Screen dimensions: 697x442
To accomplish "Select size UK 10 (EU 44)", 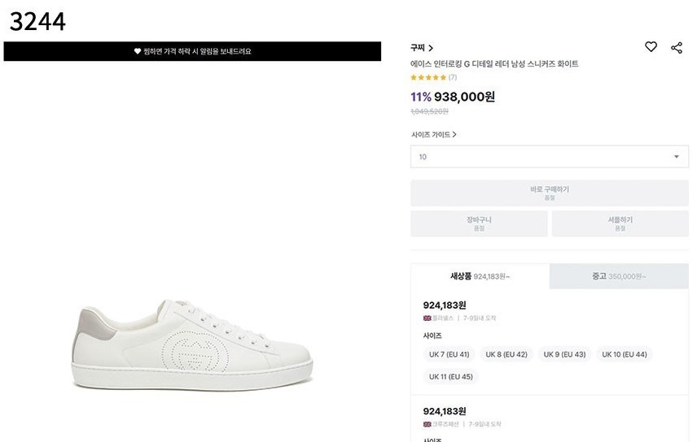I will click(x=625, y=354).
